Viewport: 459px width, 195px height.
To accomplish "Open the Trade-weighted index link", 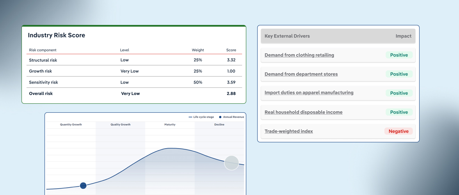I will 288,131.
